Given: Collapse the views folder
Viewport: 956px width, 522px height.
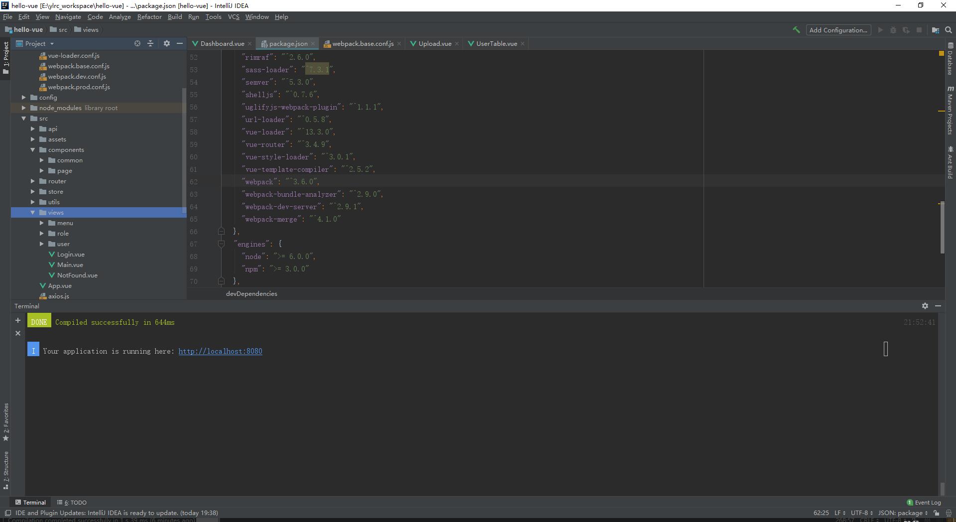Looking at the screenshot, I should pos(32,212).
